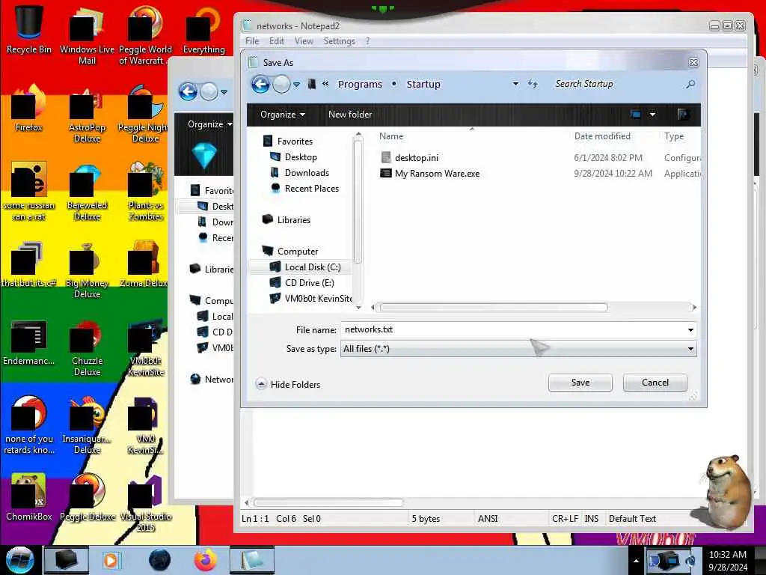Select Desktop under Favorites in the Save As dialog
This screenshot has width=766, height=575.
301,157
